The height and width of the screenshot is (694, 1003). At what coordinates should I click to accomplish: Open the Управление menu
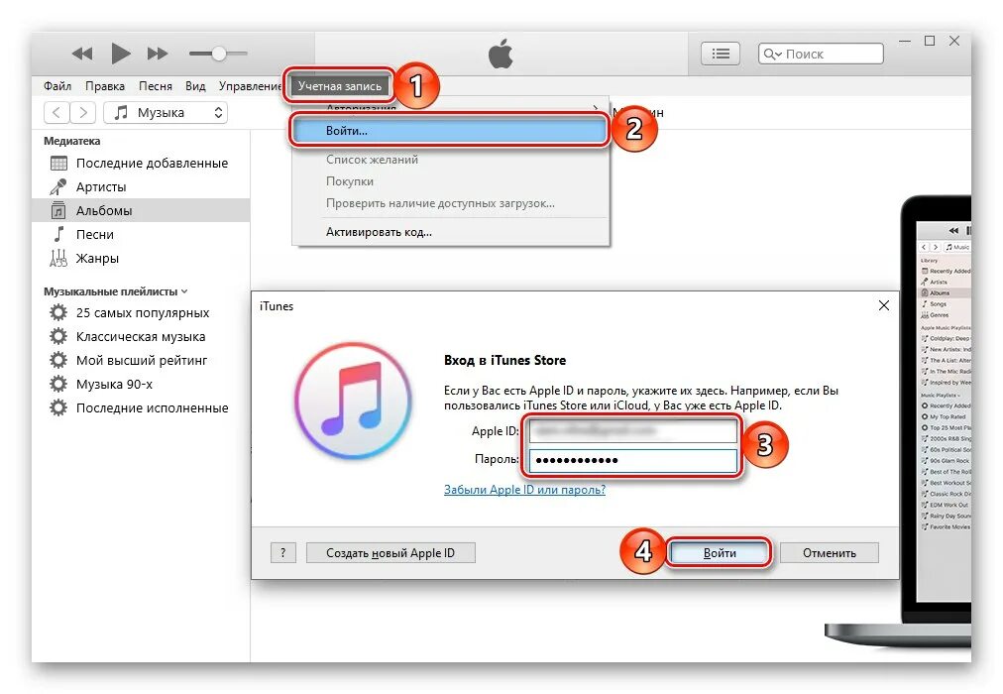pos(250,85)
